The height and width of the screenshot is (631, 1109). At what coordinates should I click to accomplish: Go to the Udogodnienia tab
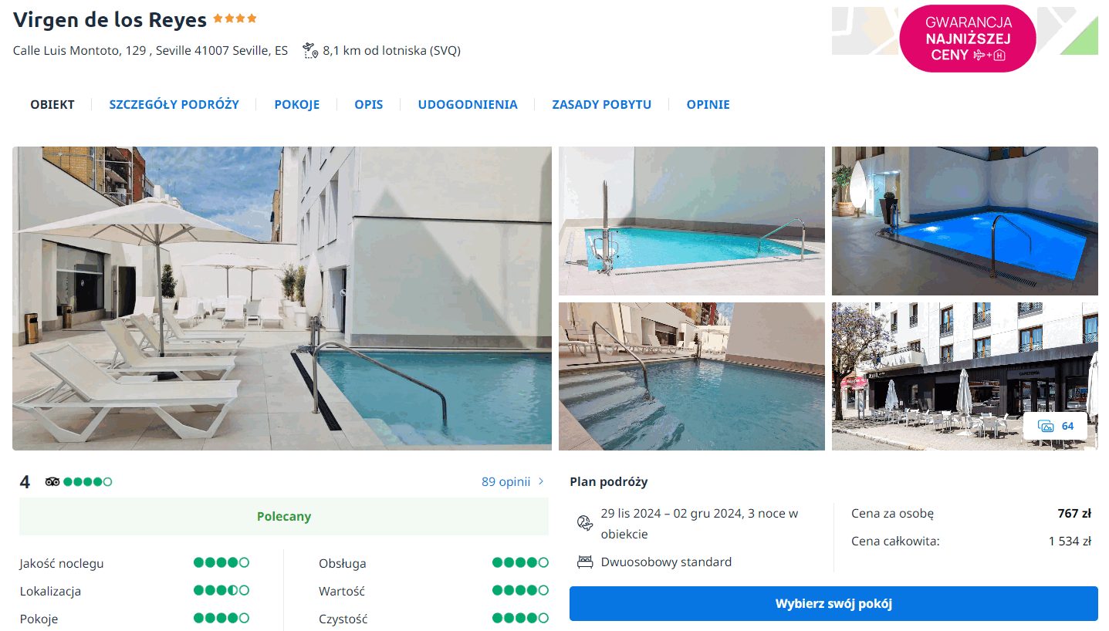(x=467, y=104)
